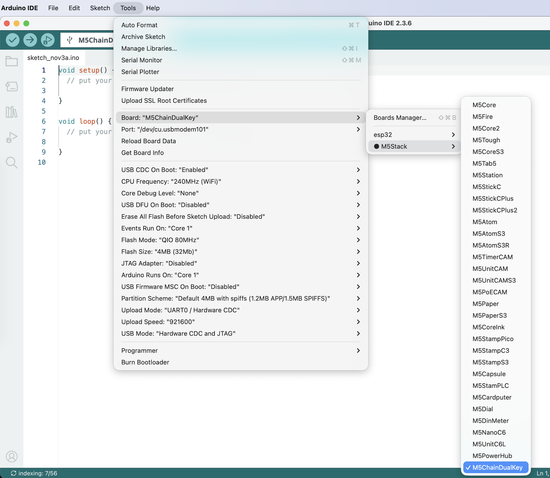Viewport: 550px width, 478px height.
Task: Open the Library Manager sidebar icon
Action: pos(12,112)
